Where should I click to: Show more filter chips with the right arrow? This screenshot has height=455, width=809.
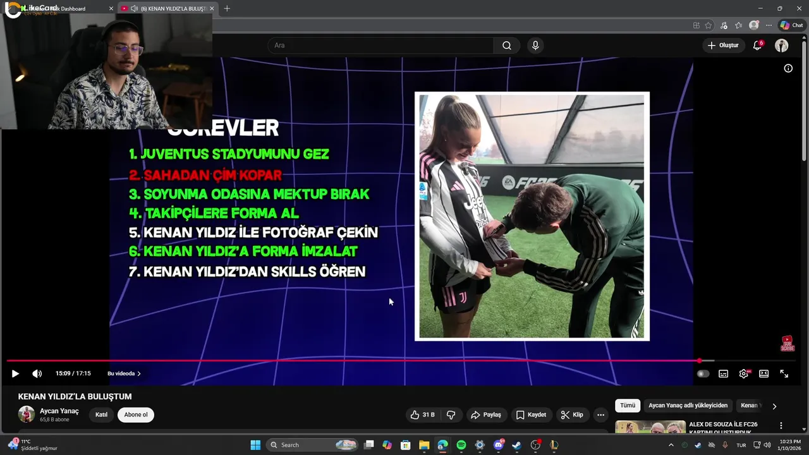pyautogui.click(x=774, y=406)
